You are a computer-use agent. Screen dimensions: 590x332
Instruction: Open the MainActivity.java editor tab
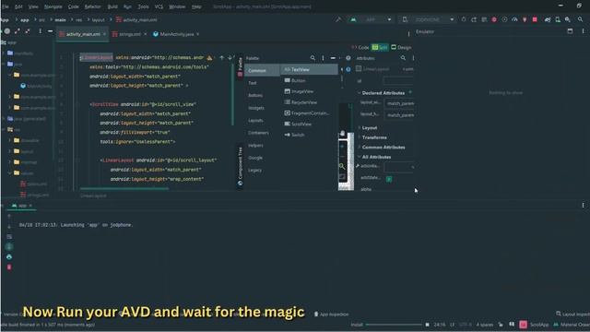(x=176, y=34)
